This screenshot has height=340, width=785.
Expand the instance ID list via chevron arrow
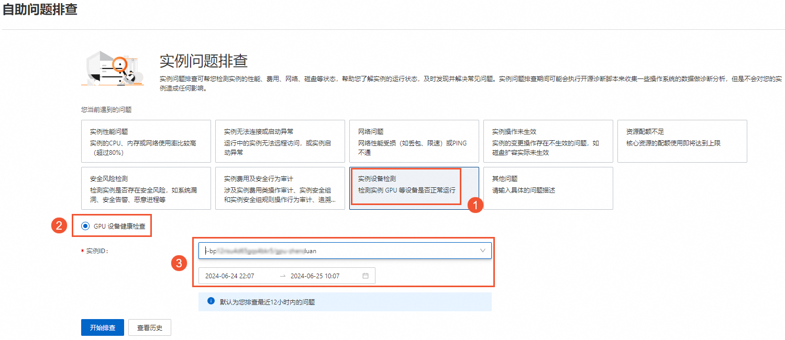[483, 251]
